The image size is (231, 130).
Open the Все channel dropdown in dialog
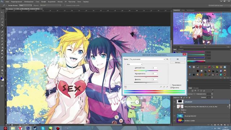pyautogui.click(x=134, y=64)
